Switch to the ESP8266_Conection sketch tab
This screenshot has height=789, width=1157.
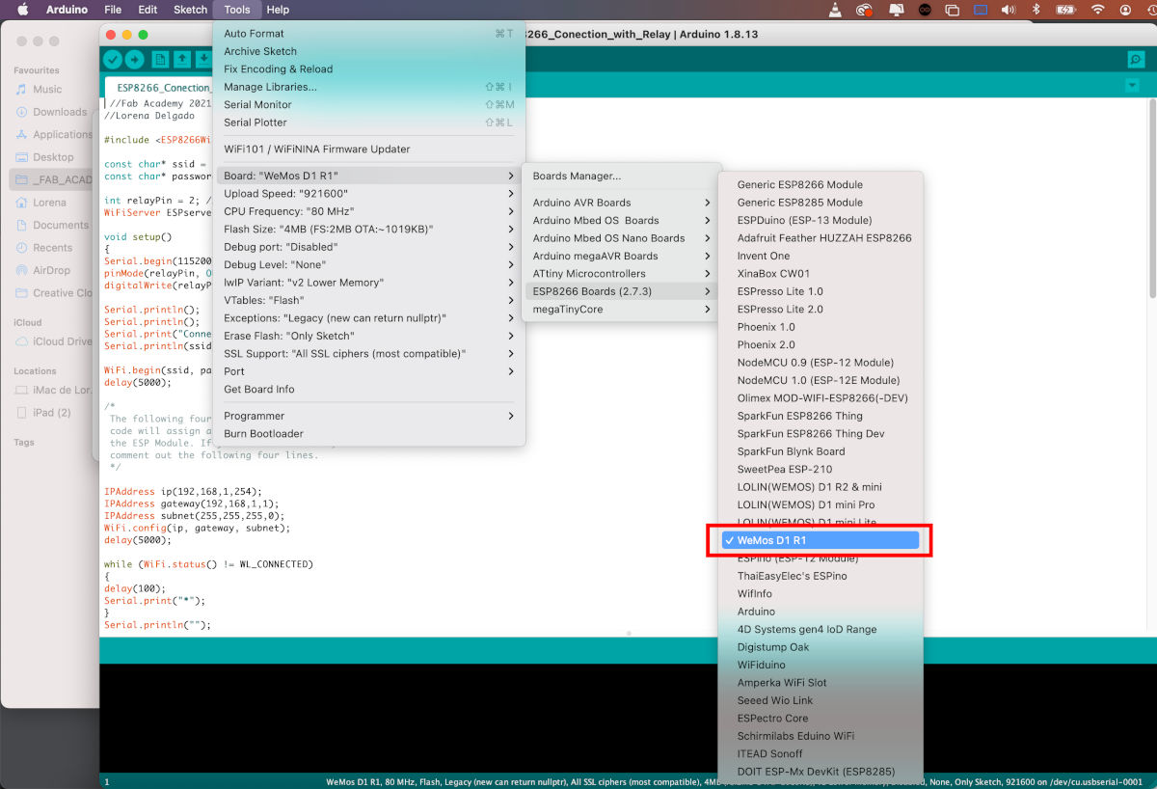159,87
